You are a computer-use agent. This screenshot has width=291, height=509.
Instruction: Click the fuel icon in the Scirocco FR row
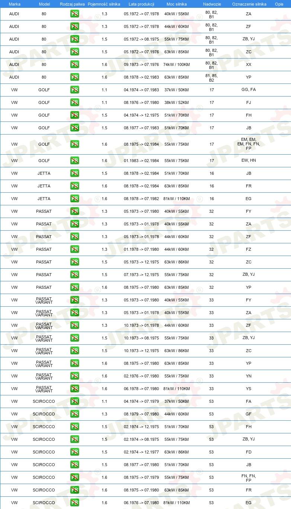click(x=74, y=490)
